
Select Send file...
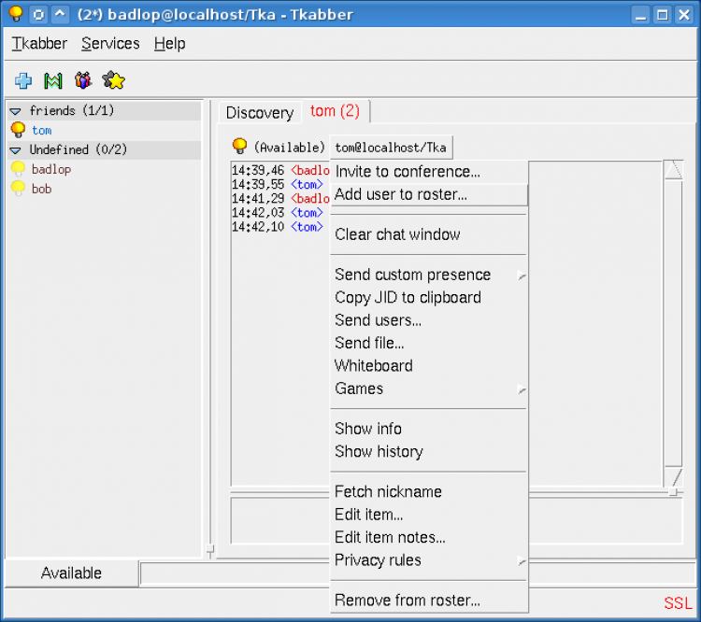429,343
